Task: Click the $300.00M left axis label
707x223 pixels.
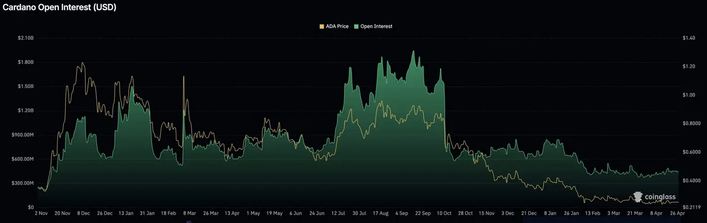Action: [x=23, y=183]
